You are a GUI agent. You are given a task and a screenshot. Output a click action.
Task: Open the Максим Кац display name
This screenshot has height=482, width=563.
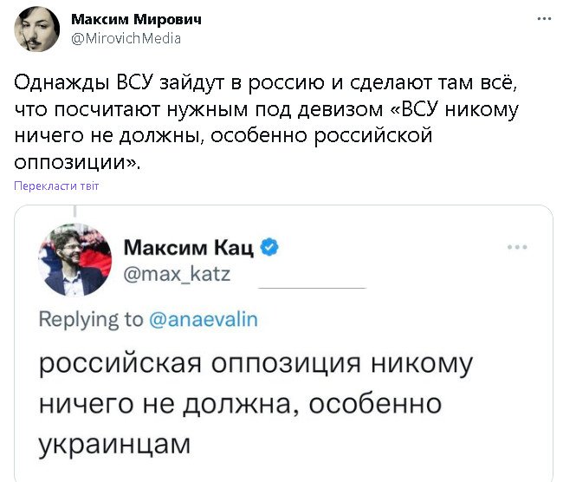click(189, 249)
